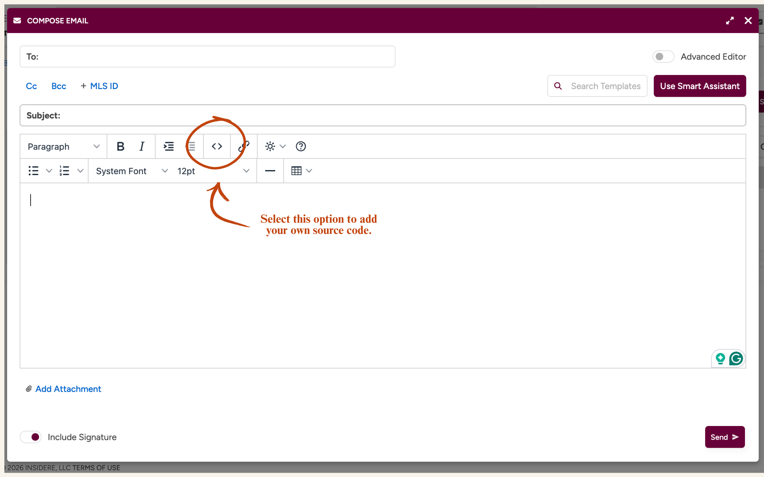Screen dimensions: 764x477
Task: Toggle italic formatting
Action: (x=142, y=147)
